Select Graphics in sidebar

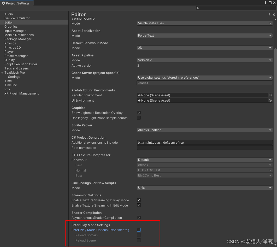point(11,27)
